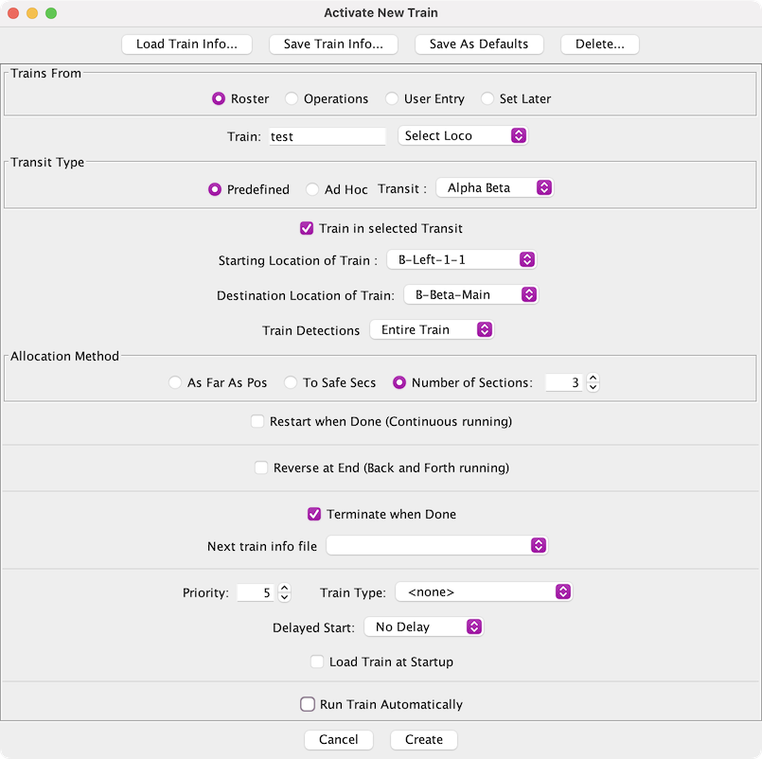762x759 pixels.
Task: Click Load Train Info button
Action: click(x=193, y=44)
